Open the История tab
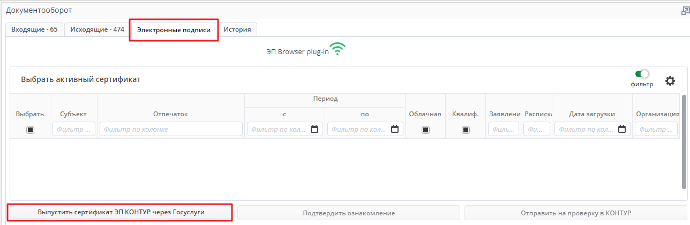690x225 pixels. pos(237,29)
